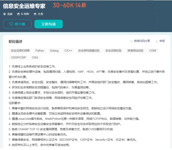
Task: Click the briefcase icon beside 5-10年
Action: (x=18, y=14)
